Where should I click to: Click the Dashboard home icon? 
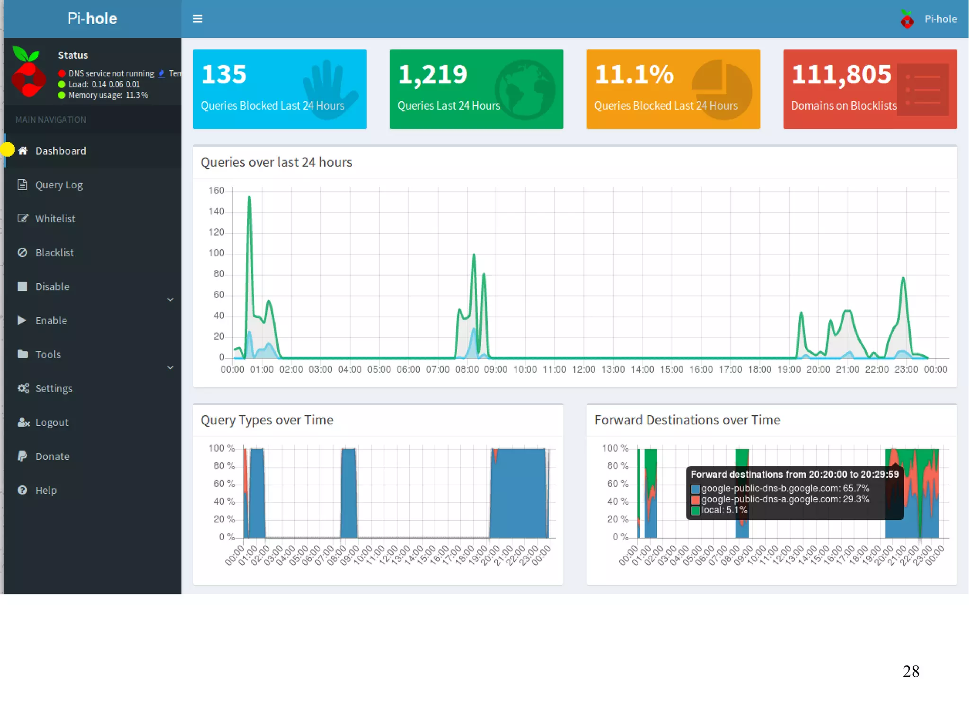click(23, 151)
